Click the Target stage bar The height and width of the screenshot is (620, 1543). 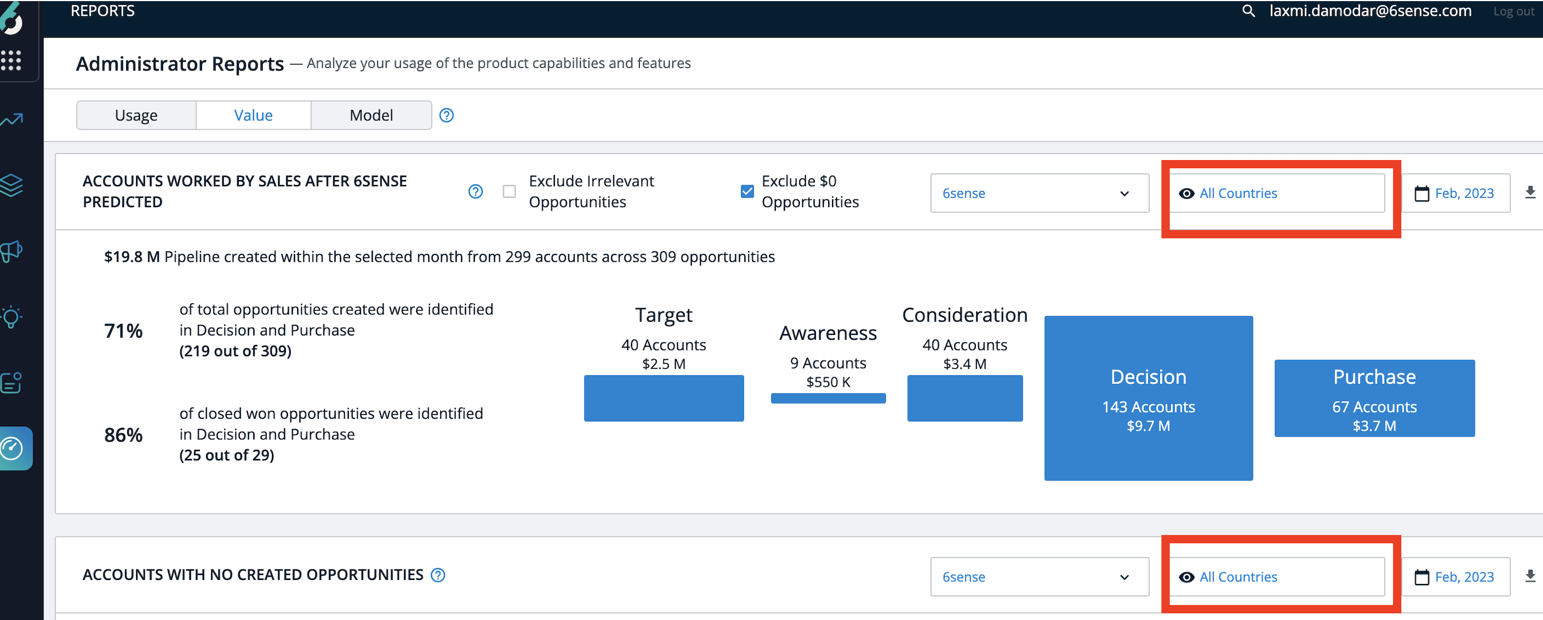(664, 398)
